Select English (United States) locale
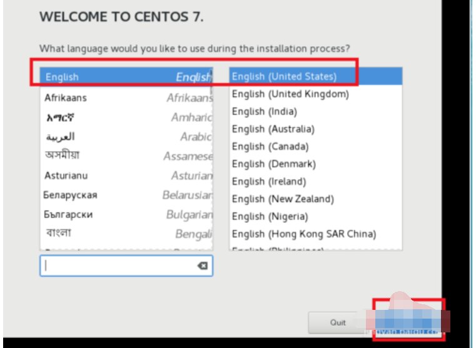476x348 pixels. pos(315,76)
